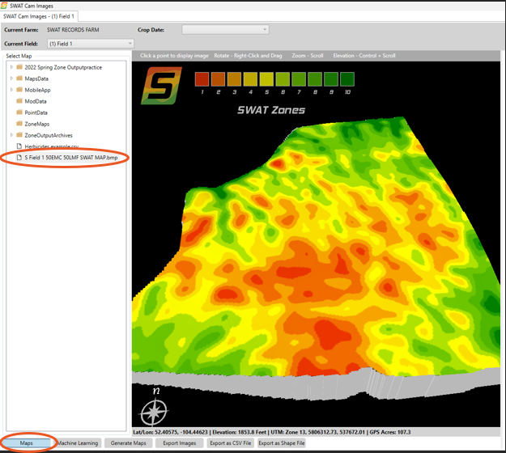
Task: Click the ModData folder icon
Action: (x=19, y=101)
